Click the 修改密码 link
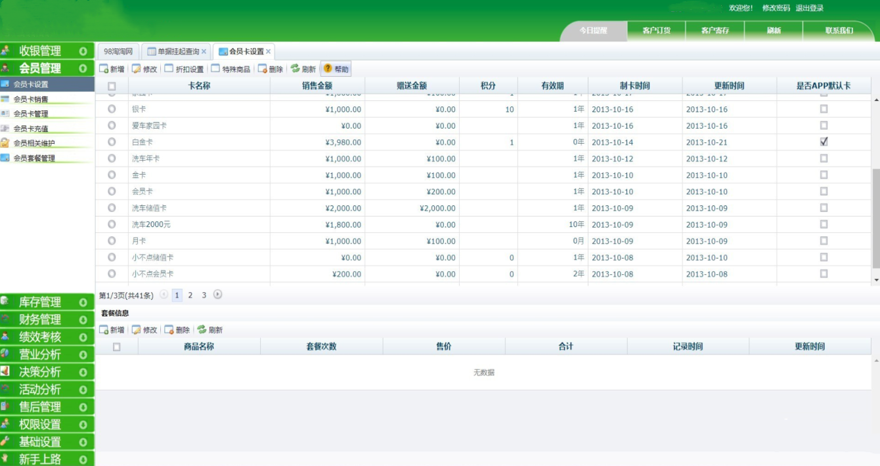Screen dimensions: 880x466 tap(776, 8)
